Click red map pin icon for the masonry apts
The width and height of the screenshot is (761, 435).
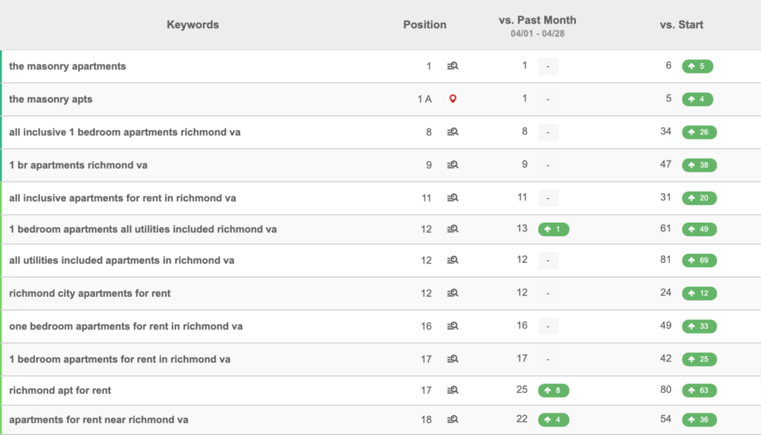pos(453,99)
